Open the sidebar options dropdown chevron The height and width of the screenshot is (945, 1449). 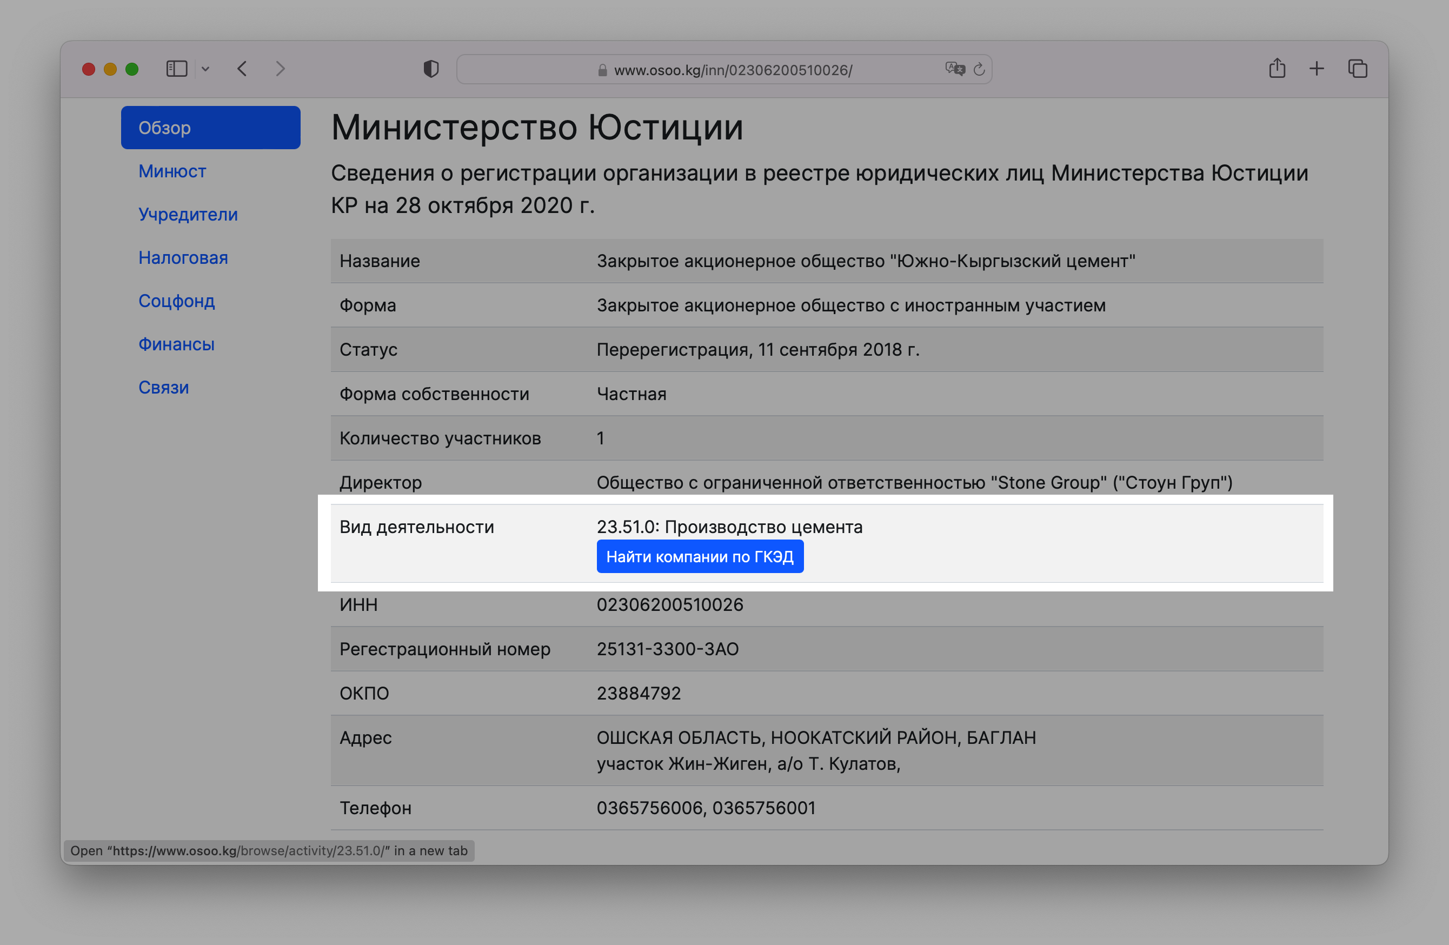(205, 69)
